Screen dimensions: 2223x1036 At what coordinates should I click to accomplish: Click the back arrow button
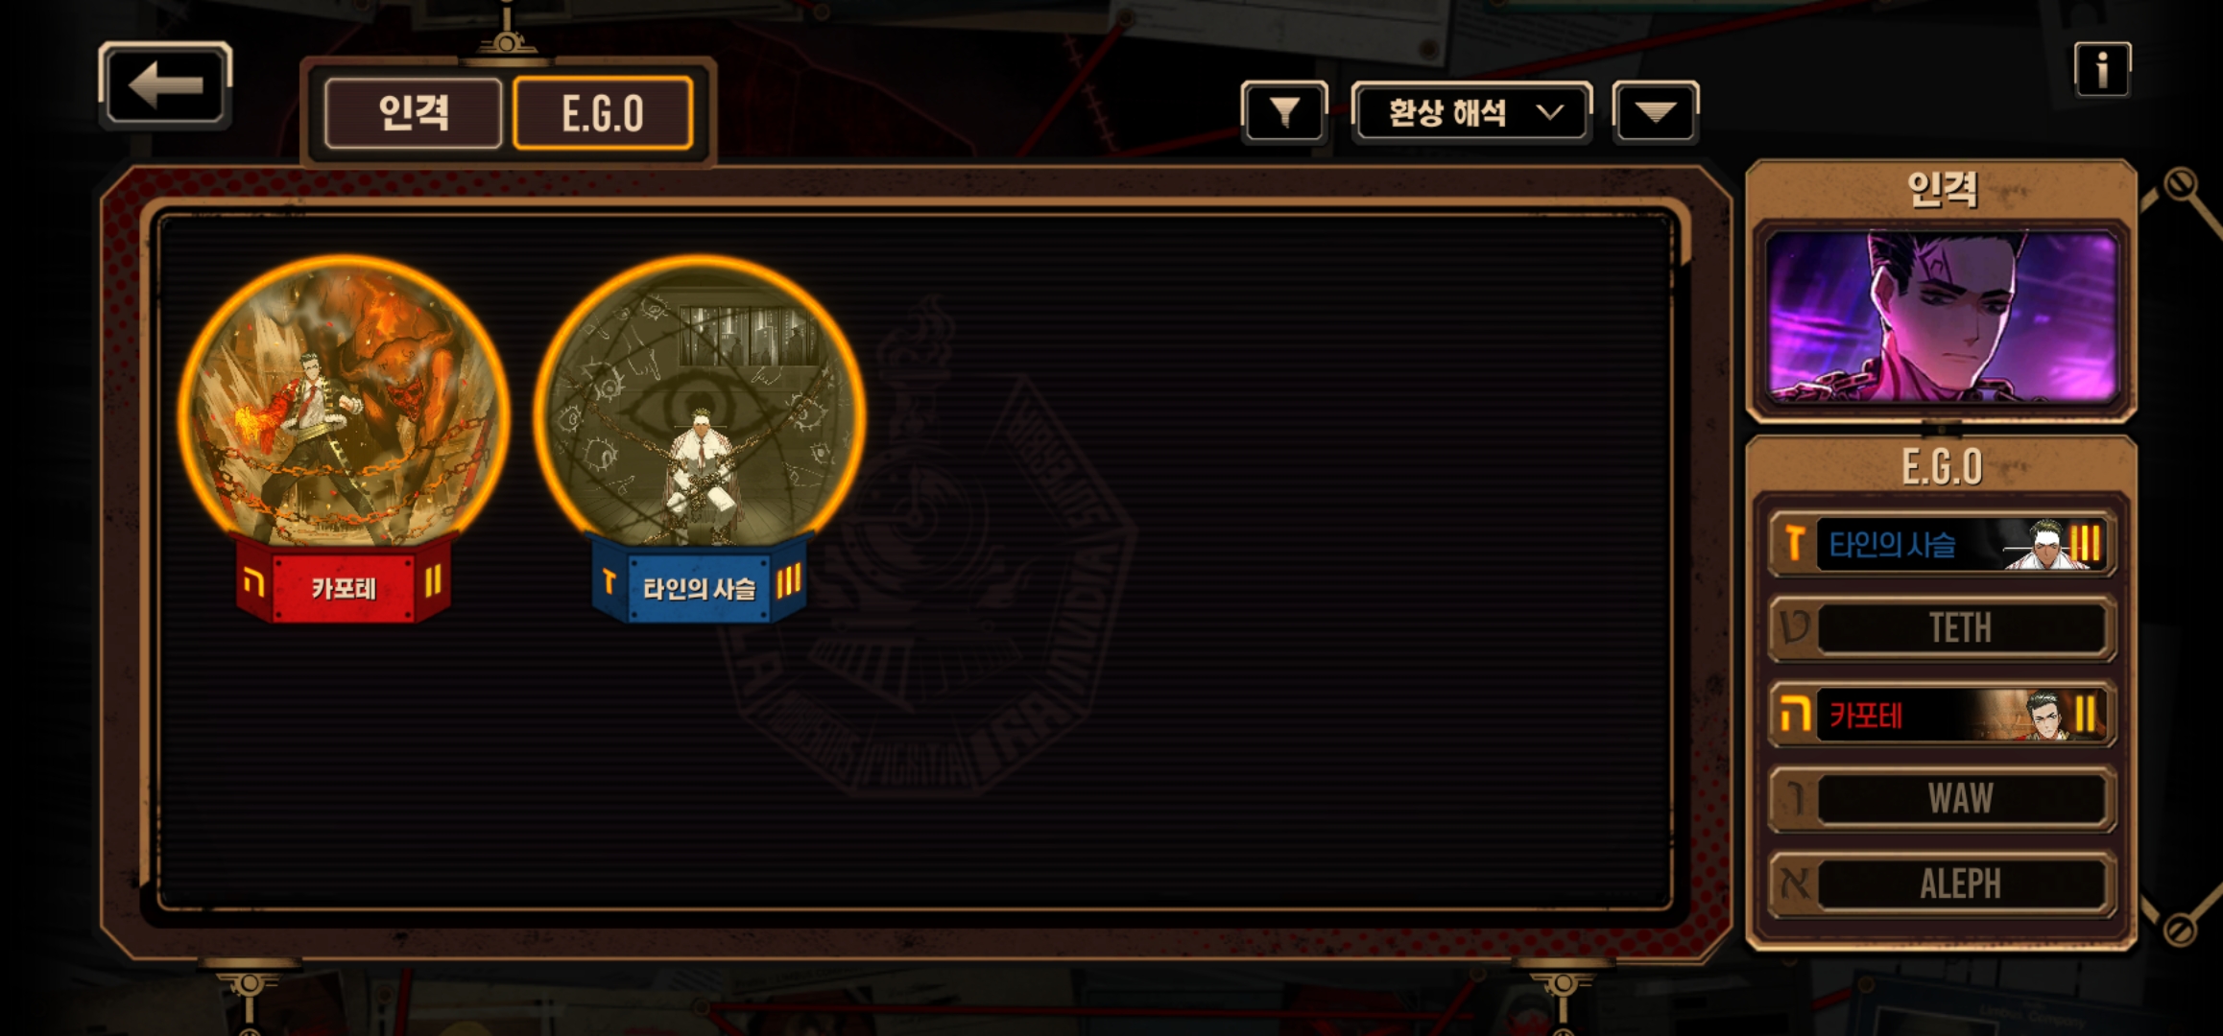165,84
